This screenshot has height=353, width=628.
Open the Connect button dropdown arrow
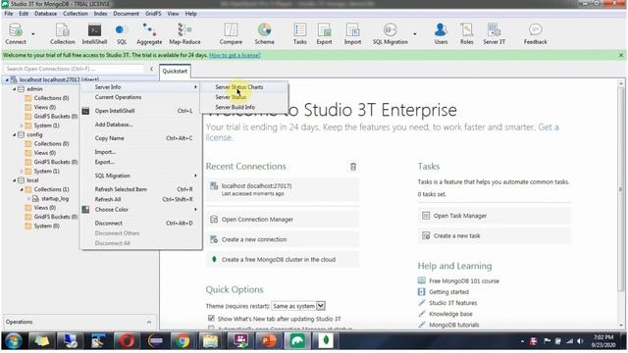tap(32, 34)
